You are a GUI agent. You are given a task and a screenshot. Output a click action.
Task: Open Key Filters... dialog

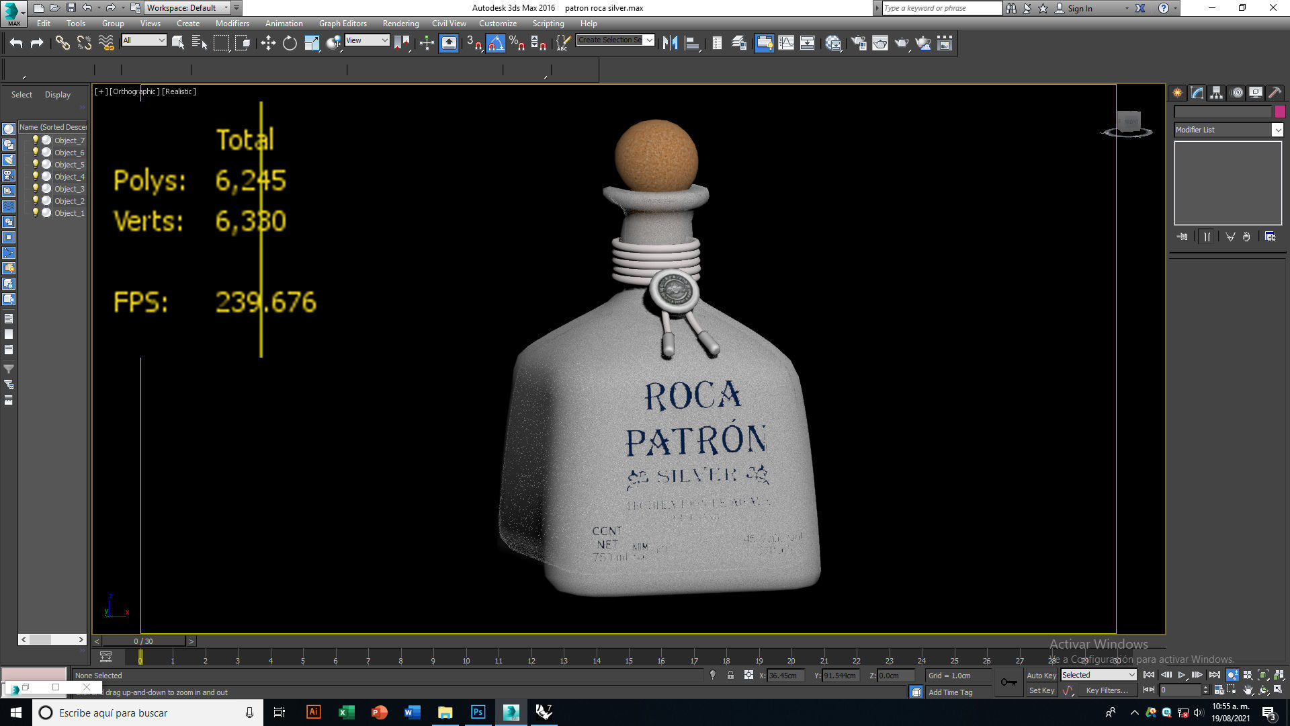(x=1107, y=690)
